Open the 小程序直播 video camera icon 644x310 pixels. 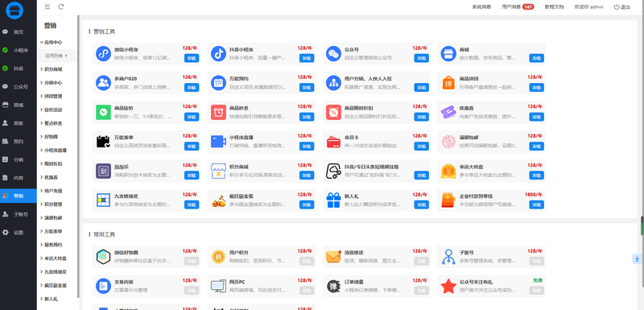pos(218,142)
